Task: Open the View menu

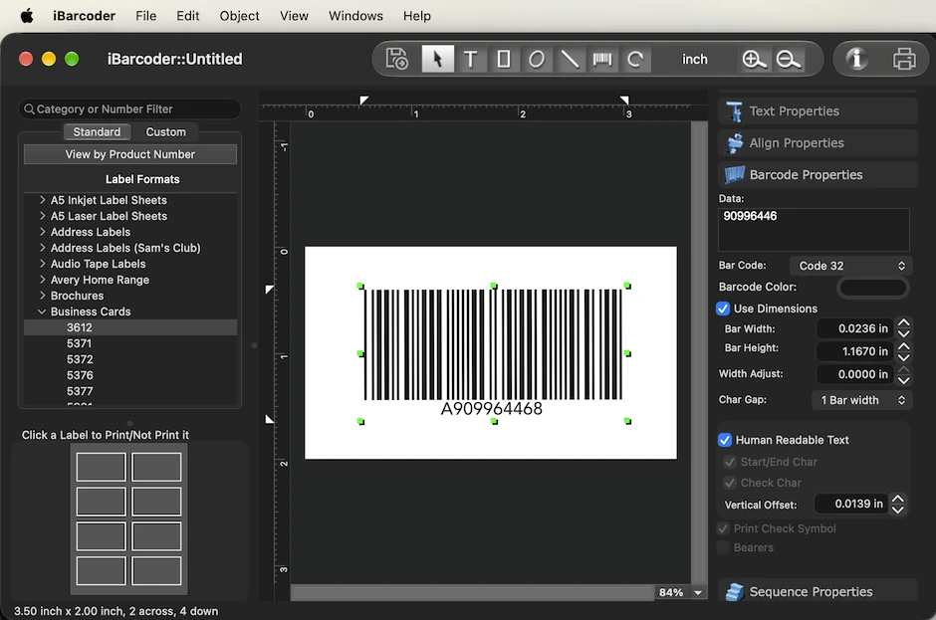Action: [294, 16]
